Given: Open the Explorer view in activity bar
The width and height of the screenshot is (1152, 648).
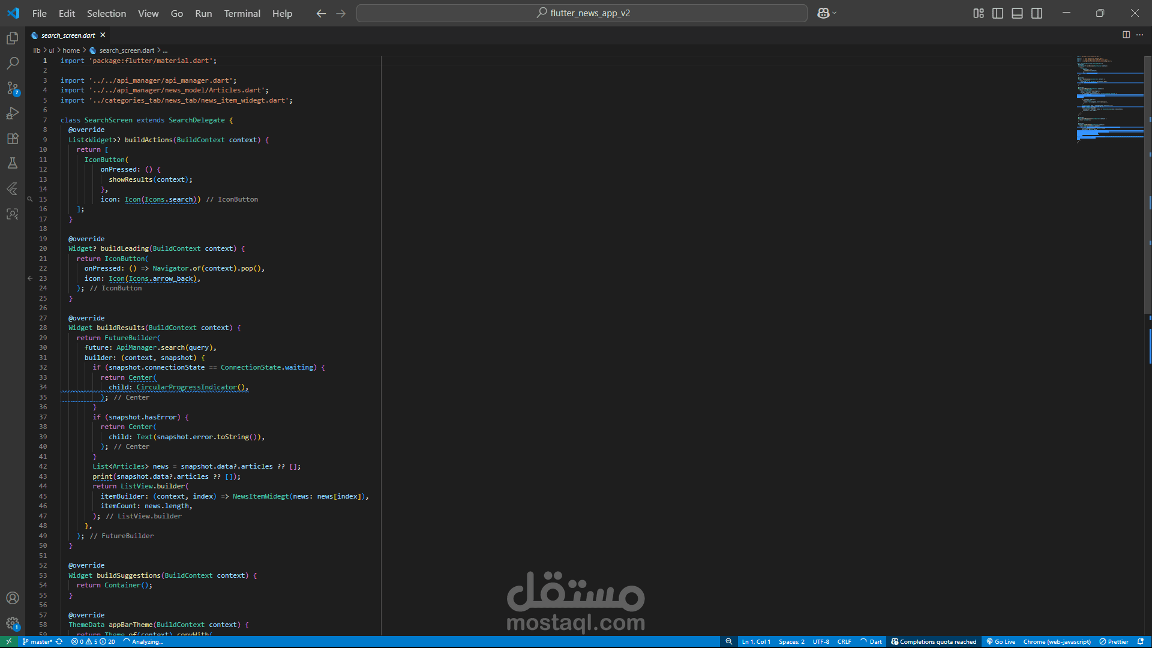Looking at the screenshot, I should (x=13, y=38).
